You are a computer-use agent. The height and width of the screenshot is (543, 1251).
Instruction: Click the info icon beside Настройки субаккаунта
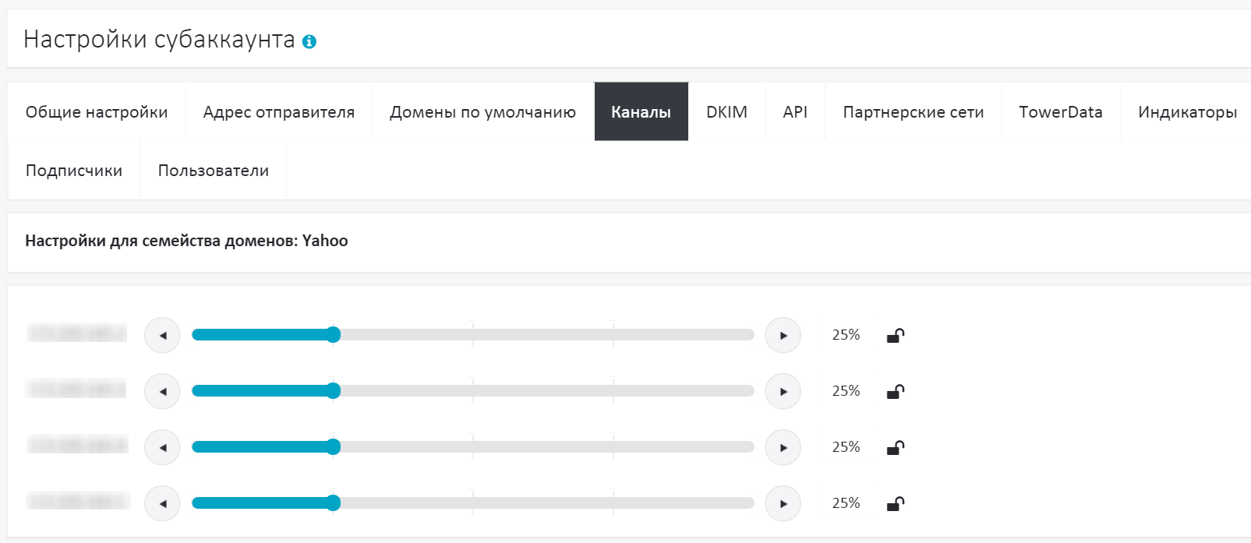(309, 42)
